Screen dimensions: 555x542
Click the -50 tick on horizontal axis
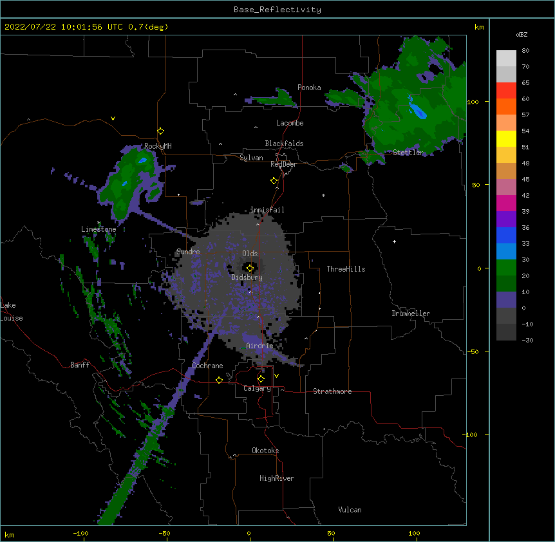pos(164,533)
